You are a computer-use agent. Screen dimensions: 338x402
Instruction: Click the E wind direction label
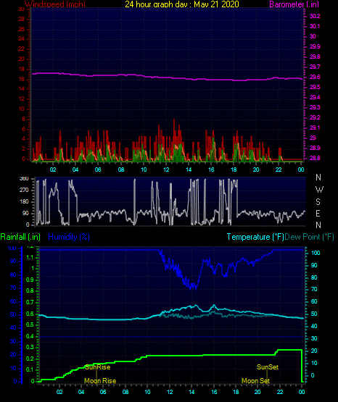pos(318,213)
